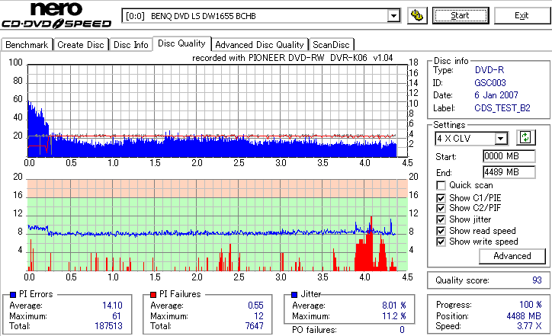This screenshot has height=336, width=552.
Task: Click the blue PI Errors legend square
Action: (x=13, y=295)
